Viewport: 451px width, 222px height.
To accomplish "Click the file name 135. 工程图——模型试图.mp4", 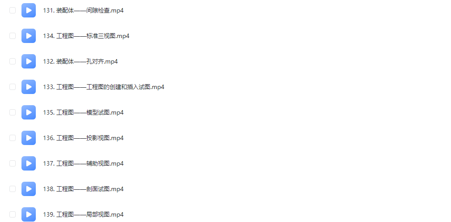I will (x=83, y=112).
